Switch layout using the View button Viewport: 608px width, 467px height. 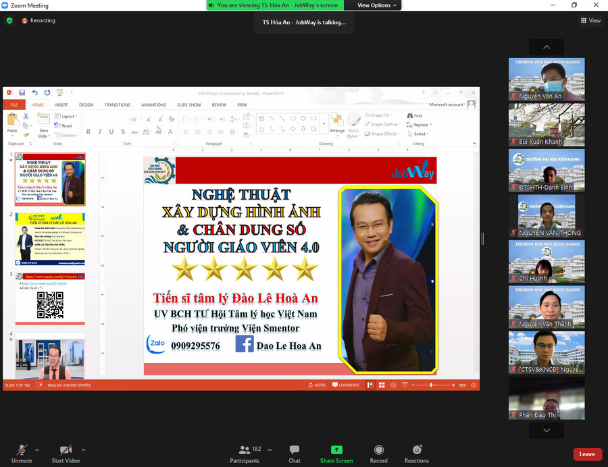click(590, 20)
